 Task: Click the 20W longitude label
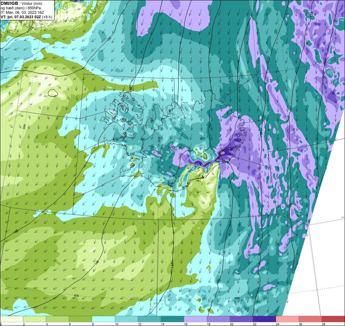point(159,140)
